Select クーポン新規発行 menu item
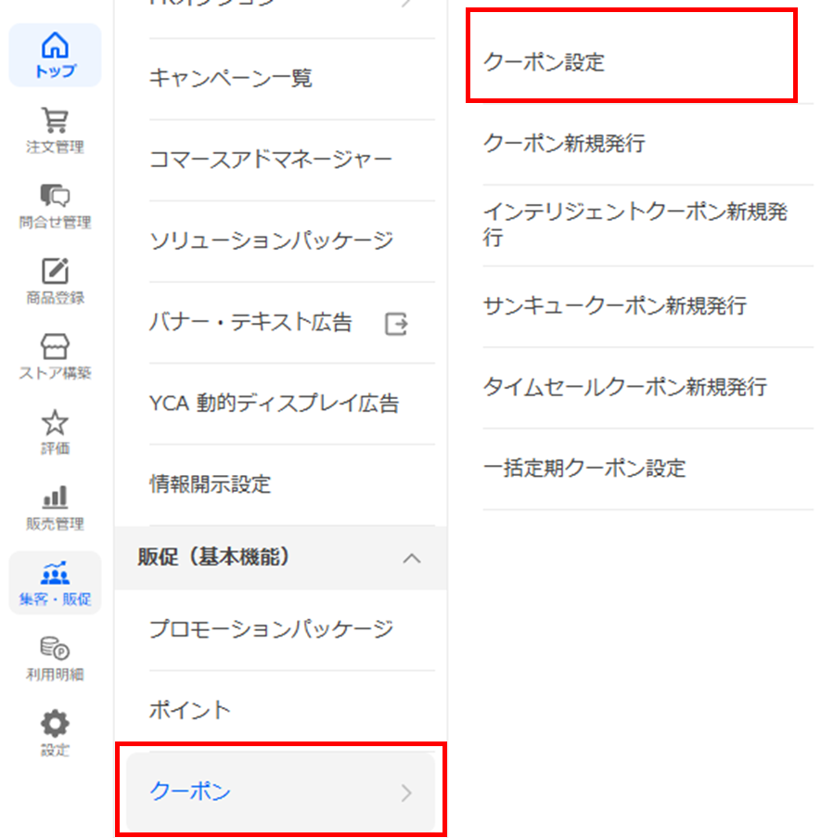The width and height of the screenshot is (821, 838). point(564,144)
